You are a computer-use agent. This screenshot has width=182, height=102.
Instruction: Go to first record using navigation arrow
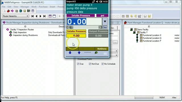click(x=32, y=16)
